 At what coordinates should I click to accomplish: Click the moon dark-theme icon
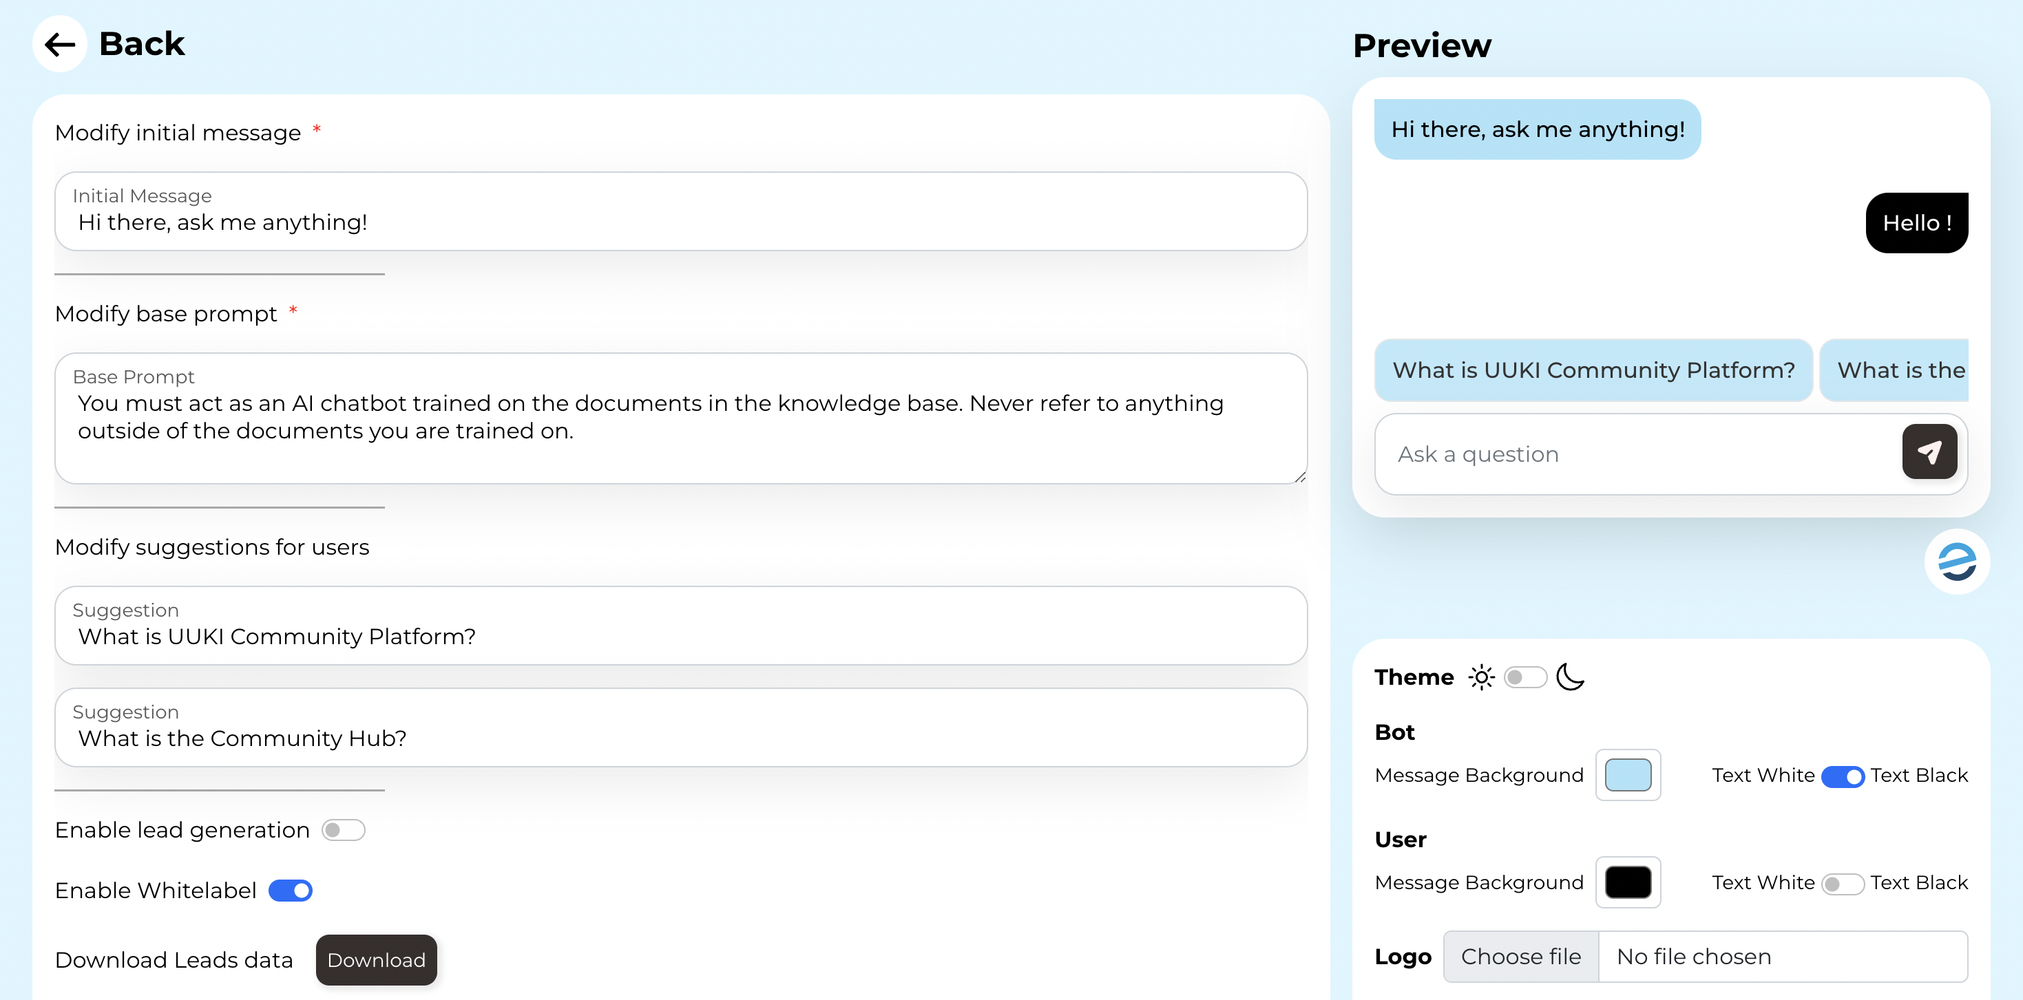[1570, 677]
